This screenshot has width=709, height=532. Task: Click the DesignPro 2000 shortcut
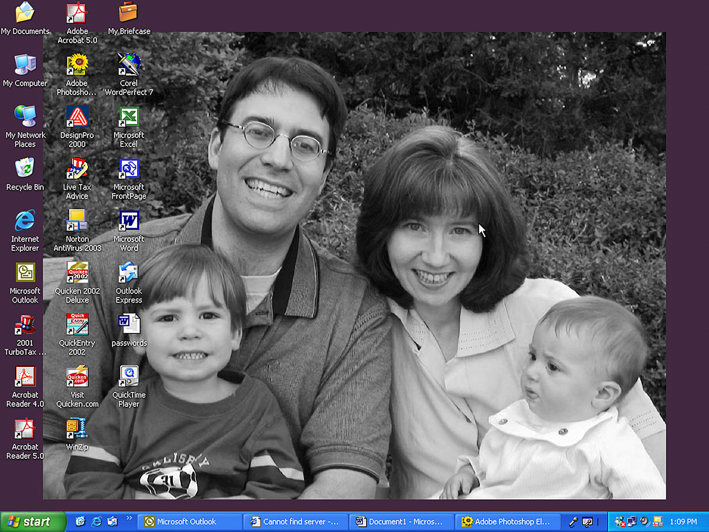[x=77, y=117]
